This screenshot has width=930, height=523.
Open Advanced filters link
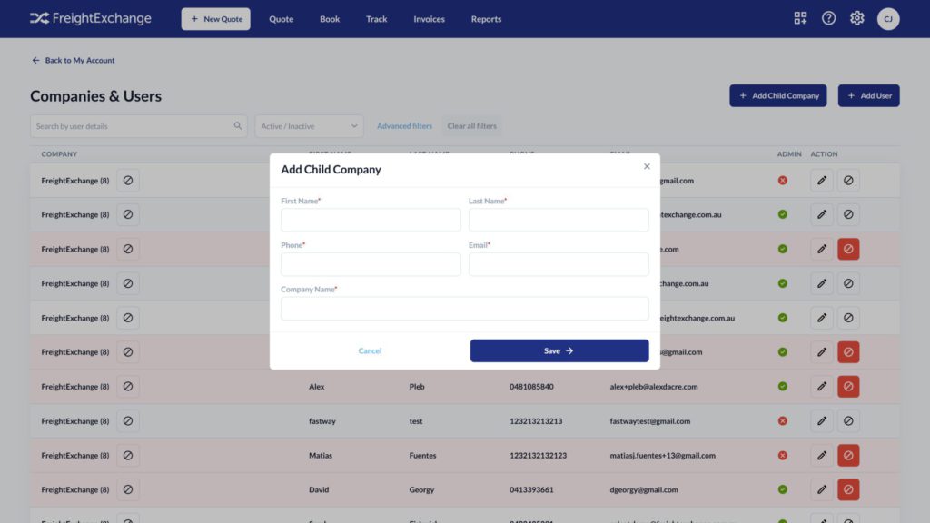click(404, 126)
